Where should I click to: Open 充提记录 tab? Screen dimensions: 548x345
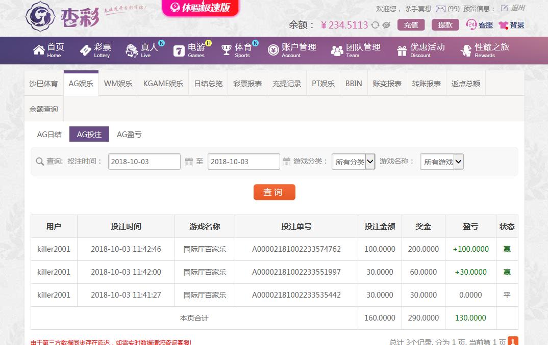[x=287, y=84]
